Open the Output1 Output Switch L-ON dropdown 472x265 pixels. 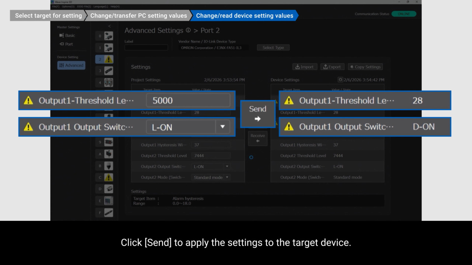point(222,127)
